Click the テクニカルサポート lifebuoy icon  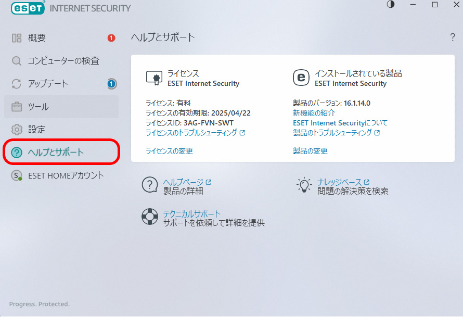(150, 217)
